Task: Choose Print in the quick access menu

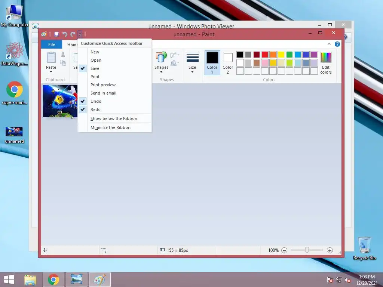Action: click(x=114, y=77)
